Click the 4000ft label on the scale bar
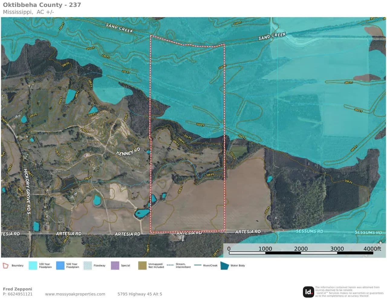This screenshot has width=387, height=299. [x=372, y=249]
